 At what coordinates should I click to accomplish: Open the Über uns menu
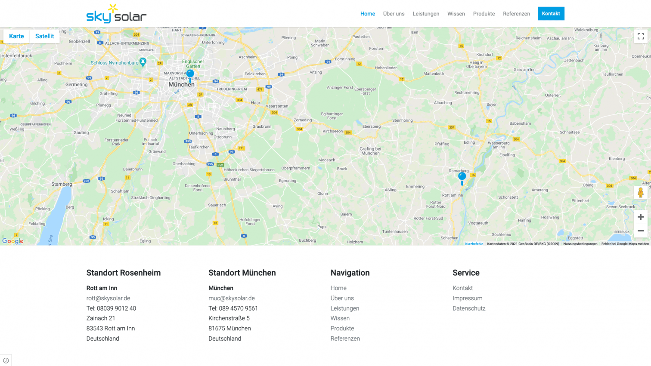(x=394, y=14)
